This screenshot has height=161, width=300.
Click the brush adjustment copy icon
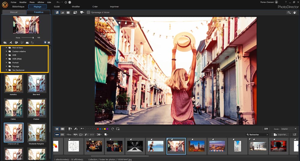click(x=76, y=129)
